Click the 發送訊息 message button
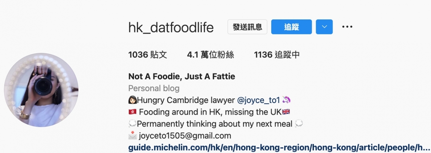Screen dimensions: 431x153 (247, 27)
